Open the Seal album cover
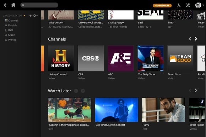Screen dimensions: 206x137 click(x=151, y=15)
